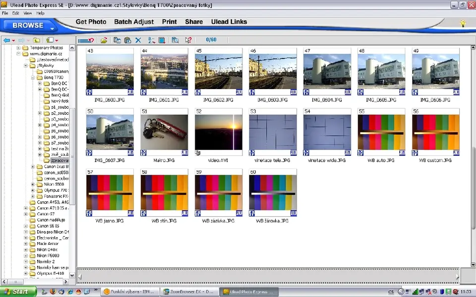The width and height of the screenshot is (476, 297).
Task: Click the Up One Level folder icon
Action: tap(36, 40)
